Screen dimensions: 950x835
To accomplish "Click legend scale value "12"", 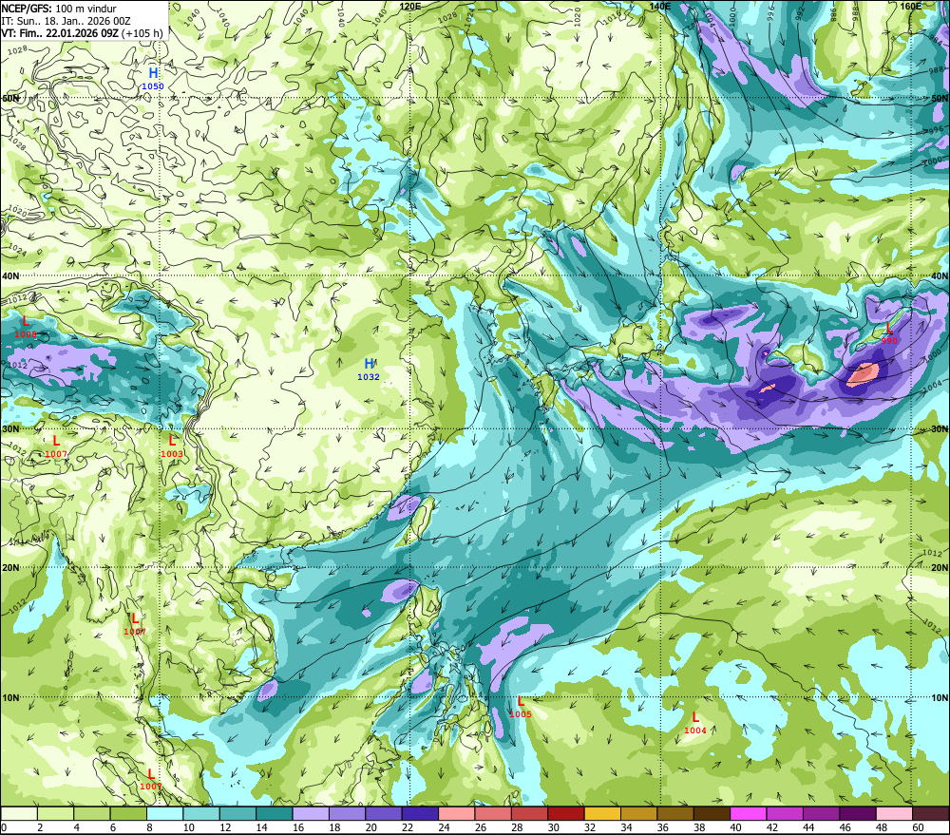I will (x=225, y=827).
